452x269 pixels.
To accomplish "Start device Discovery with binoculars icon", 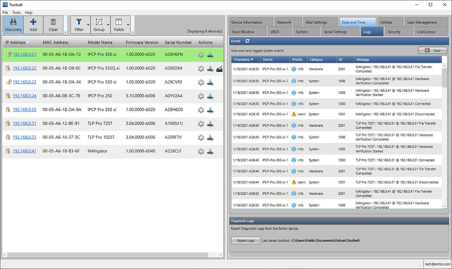I will coord(13,25).
